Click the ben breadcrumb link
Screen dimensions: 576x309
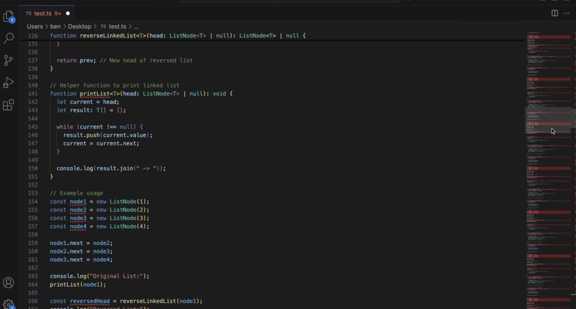(55, 26)
